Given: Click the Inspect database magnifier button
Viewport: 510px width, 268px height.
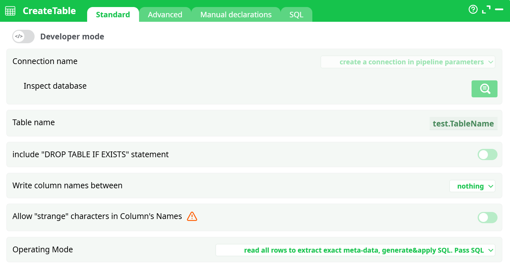Looking at the screenshot, I should tap(484, 89).
